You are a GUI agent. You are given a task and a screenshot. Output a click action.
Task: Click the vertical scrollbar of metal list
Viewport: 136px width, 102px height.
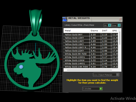pos(120,38)
